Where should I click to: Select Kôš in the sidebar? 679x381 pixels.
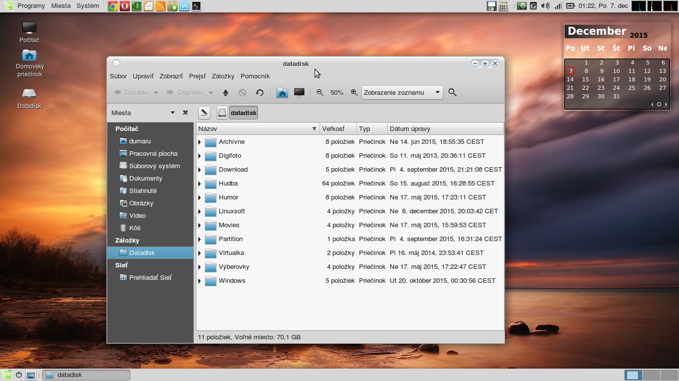tap(135, 228)
